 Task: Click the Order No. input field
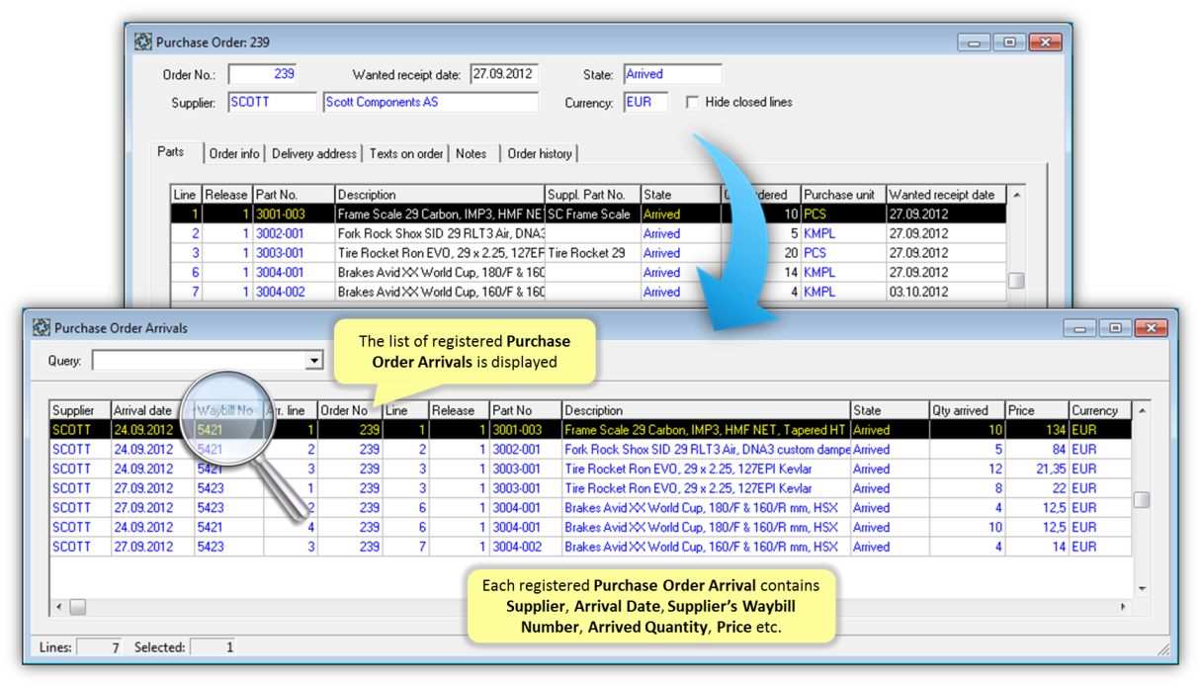tap(262, 74)
